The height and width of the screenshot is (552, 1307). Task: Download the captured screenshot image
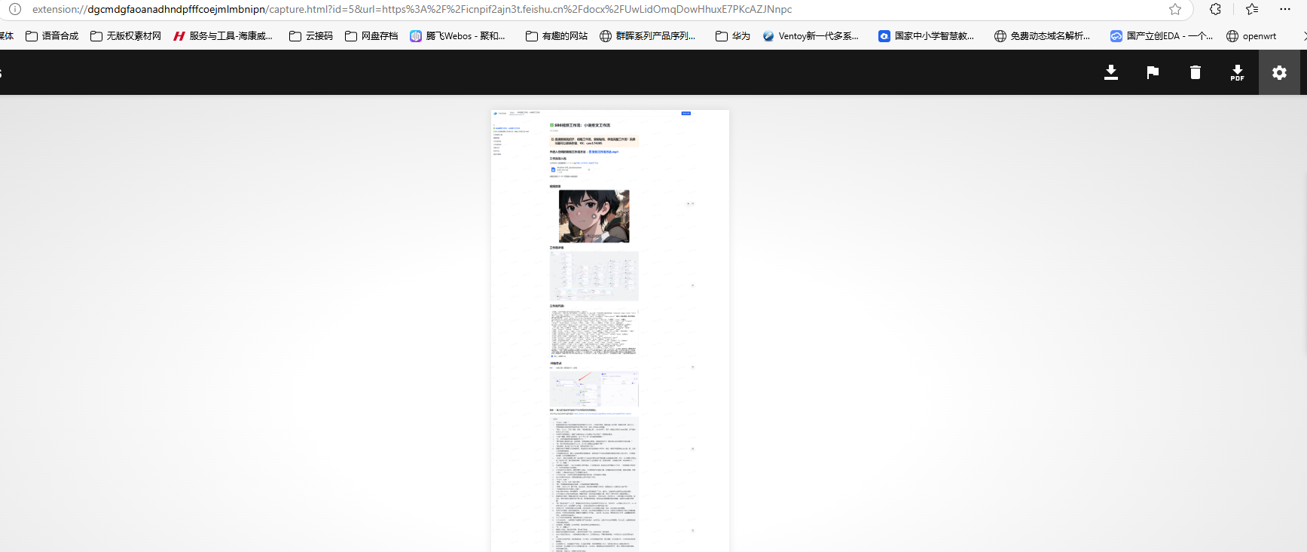click(x=1110, y=72)
